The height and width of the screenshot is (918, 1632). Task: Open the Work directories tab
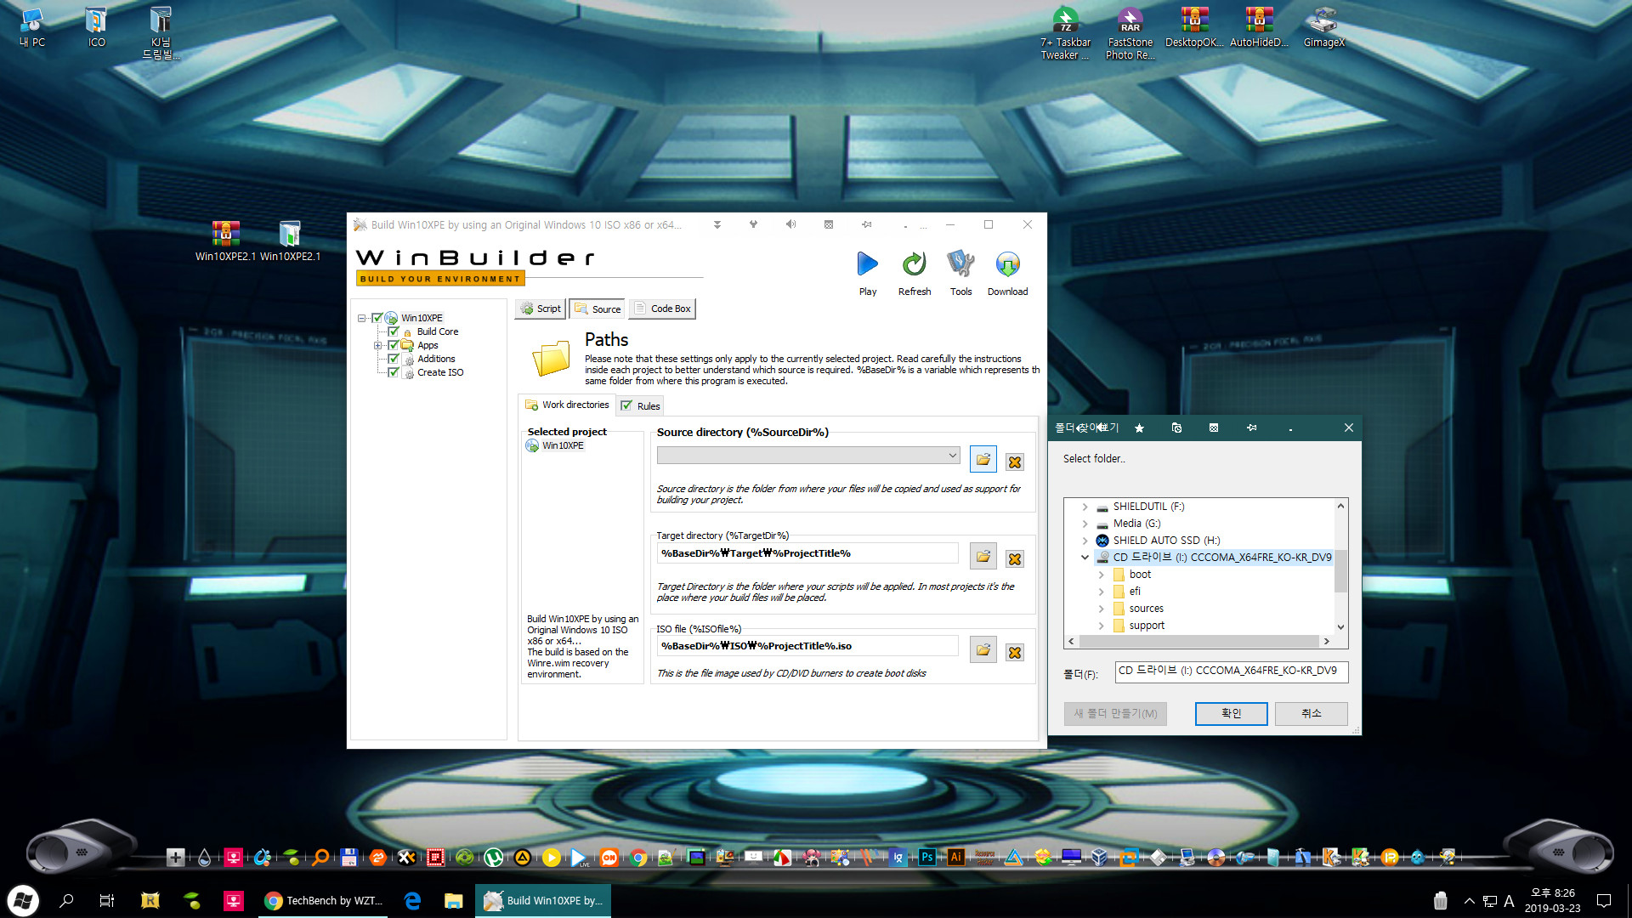pos(567,405)
